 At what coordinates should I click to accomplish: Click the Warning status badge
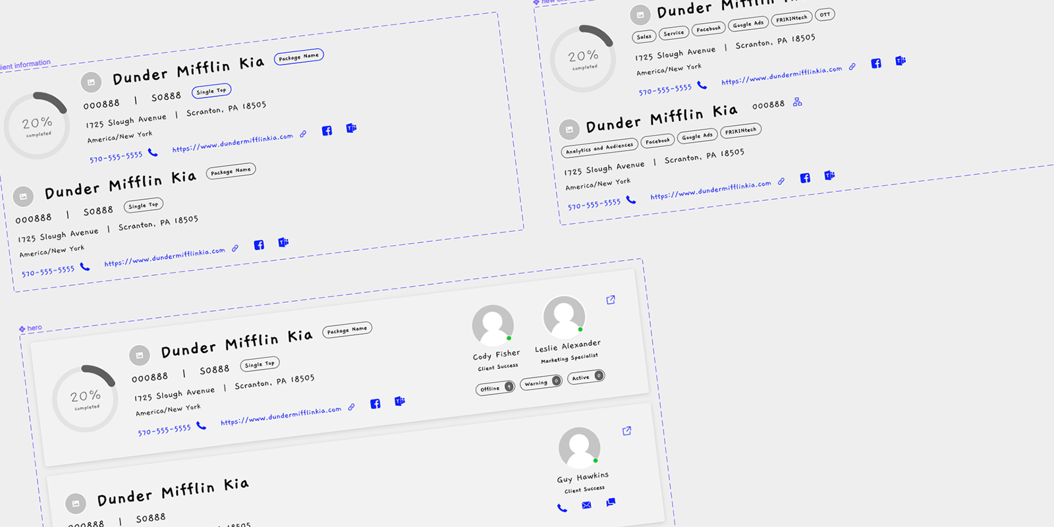[x=541, y=382]
